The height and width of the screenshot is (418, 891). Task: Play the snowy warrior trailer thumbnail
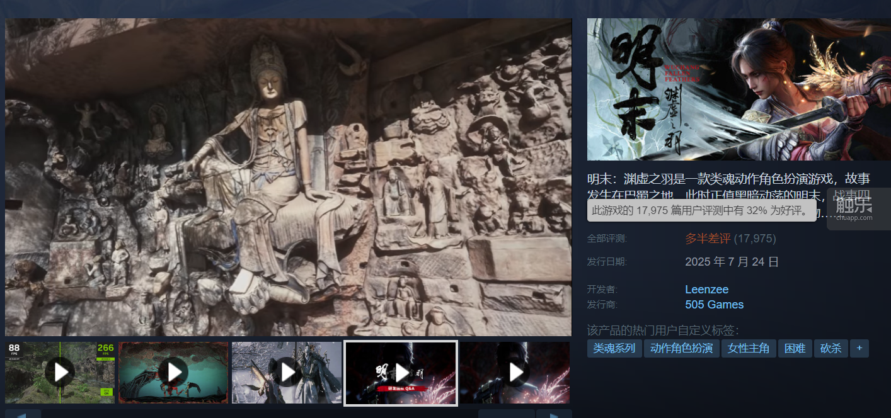[x=287, y=373]
